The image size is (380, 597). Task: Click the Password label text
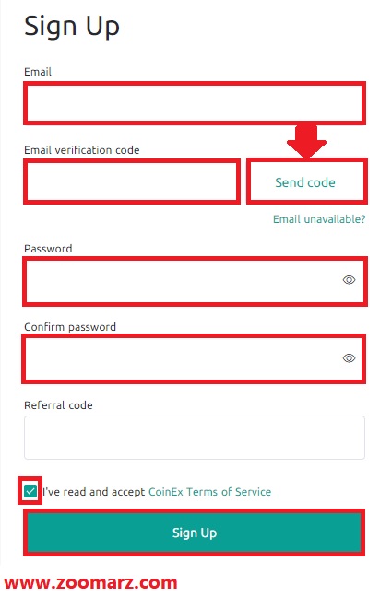pos(48,249)
